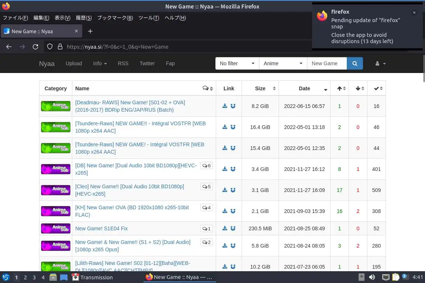Screen dimensions: 425x283
Task: Download torrent for the 5.8 GiB S1 + S2 row
Action: 225,246
